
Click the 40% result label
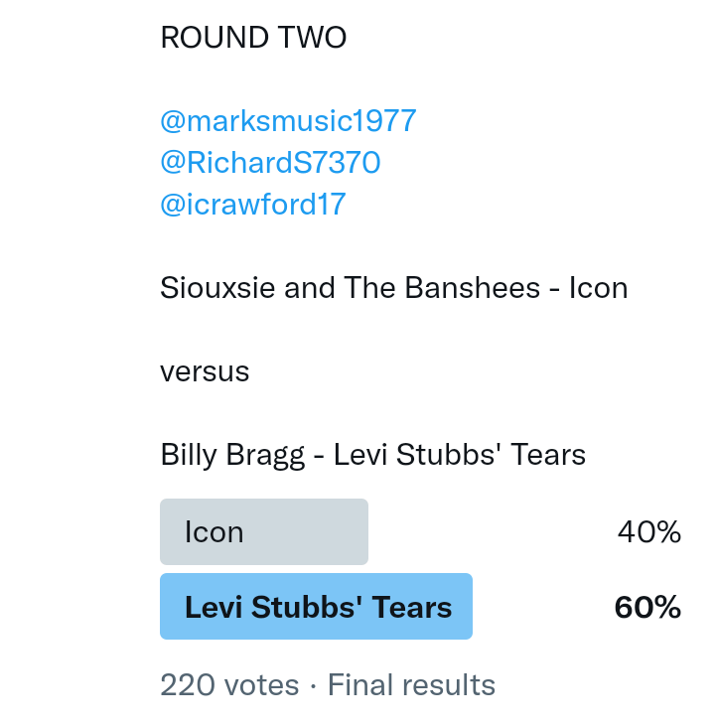pyautogui.click(x=648, y=533)
